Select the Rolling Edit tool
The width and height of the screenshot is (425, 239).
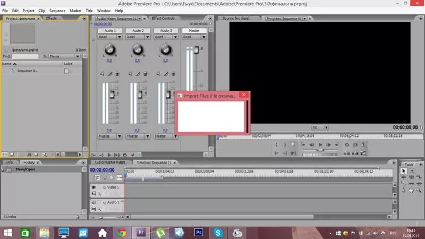tap(411, 177)
